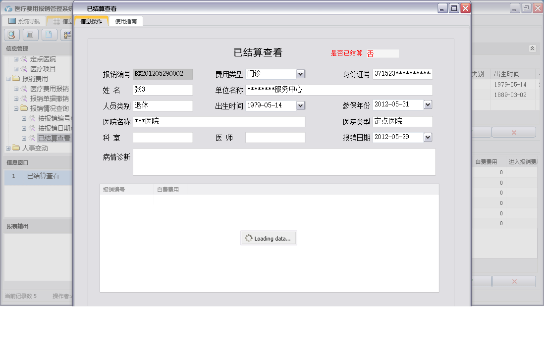Select the search (magnifier) toolbar icon
This screenshot has width=544, height=349.
click(x=11, y=35)
